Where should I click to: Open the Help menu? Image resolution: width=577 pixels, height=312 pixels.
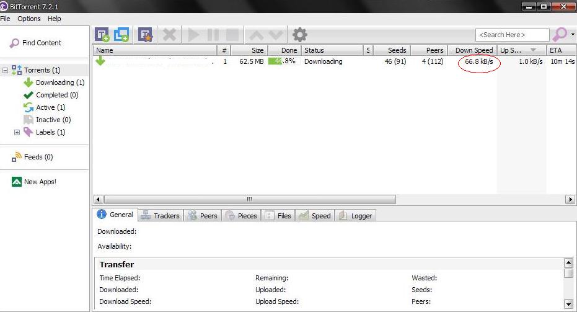point(54,19)
